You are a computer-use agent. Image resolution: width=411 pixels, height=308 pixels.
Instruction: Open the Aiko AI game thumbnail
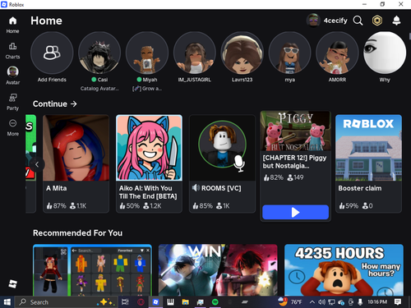[149, 148]
